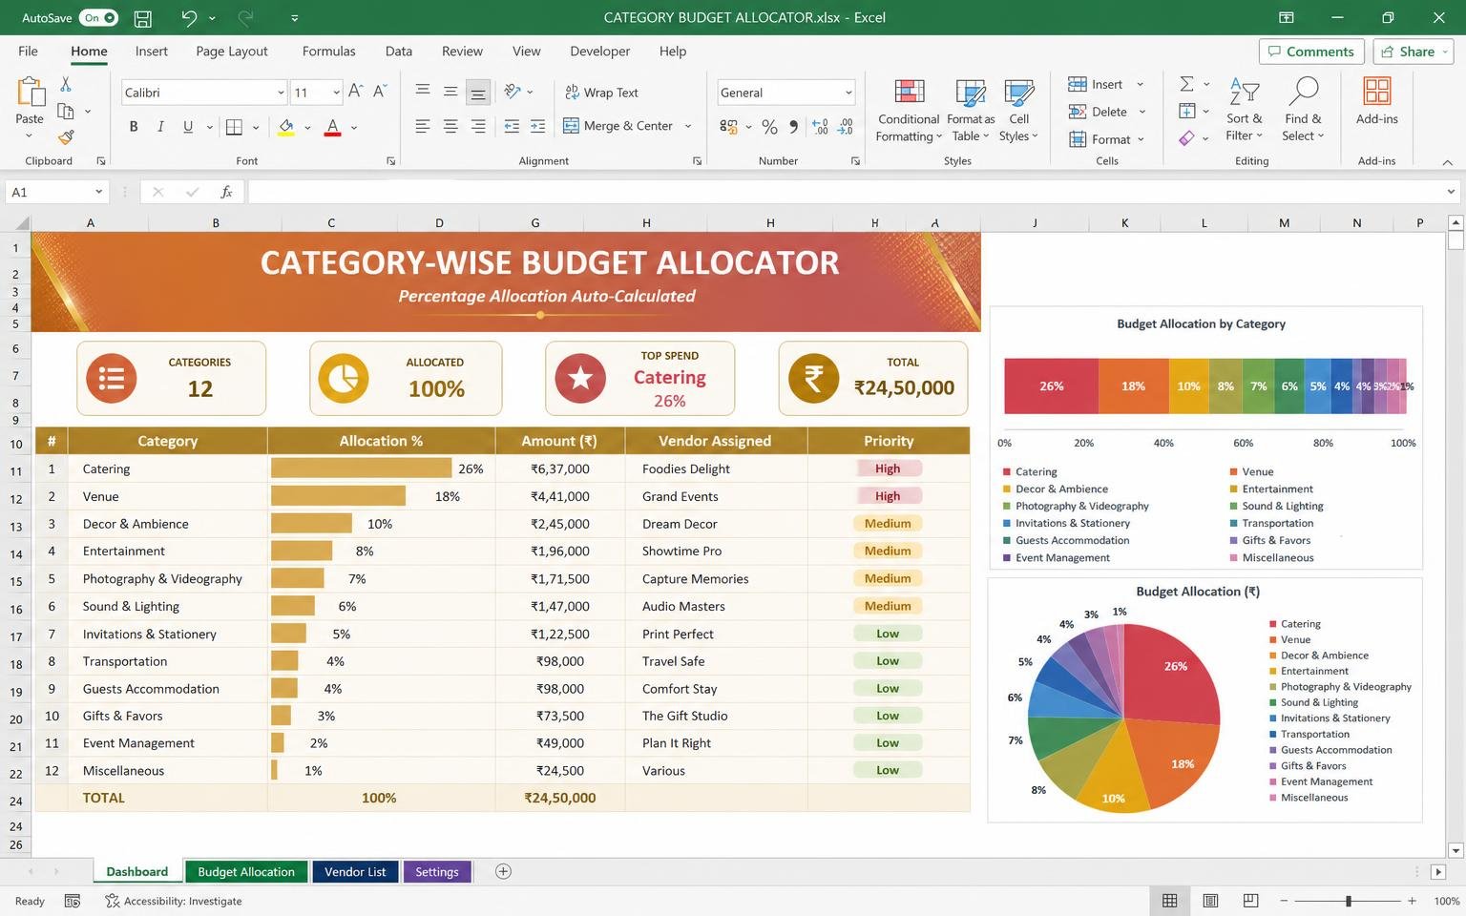Image resolution: width=1466 pixels, height=916 pixels.
Task: Center text horizontally
Action: tap(450, 126)
